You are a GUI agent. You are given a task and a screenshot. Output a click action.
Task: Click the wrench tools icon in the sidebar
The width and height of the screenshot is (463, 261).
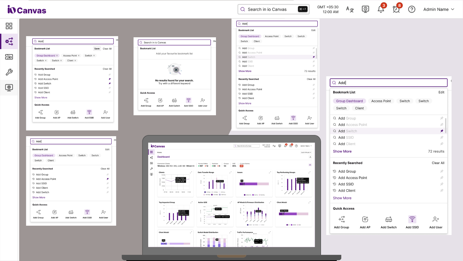(x=9, y=72)
